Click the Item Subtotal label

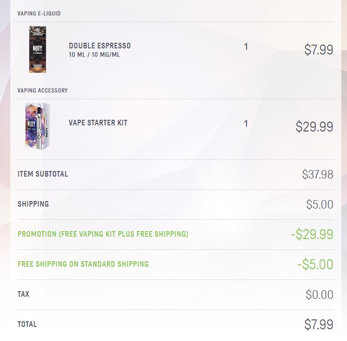click(43, 174)
